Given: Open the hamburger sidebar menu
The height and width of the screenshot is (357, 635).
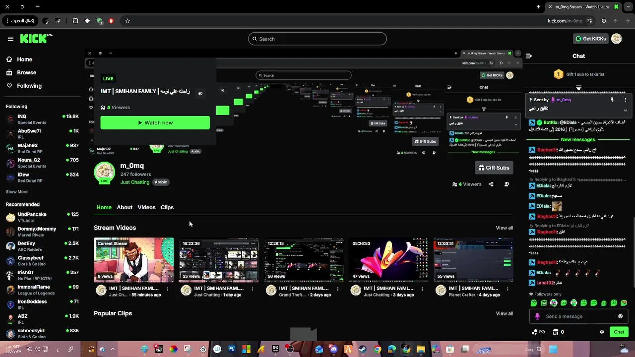Looking at the screenshot, I should click(x=10, y=39).
